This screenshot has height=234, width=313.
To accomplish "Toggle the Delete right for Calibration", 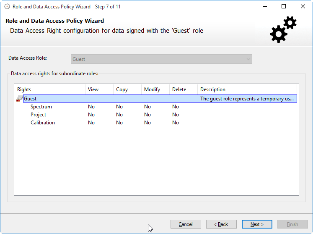I will (176, 123).
